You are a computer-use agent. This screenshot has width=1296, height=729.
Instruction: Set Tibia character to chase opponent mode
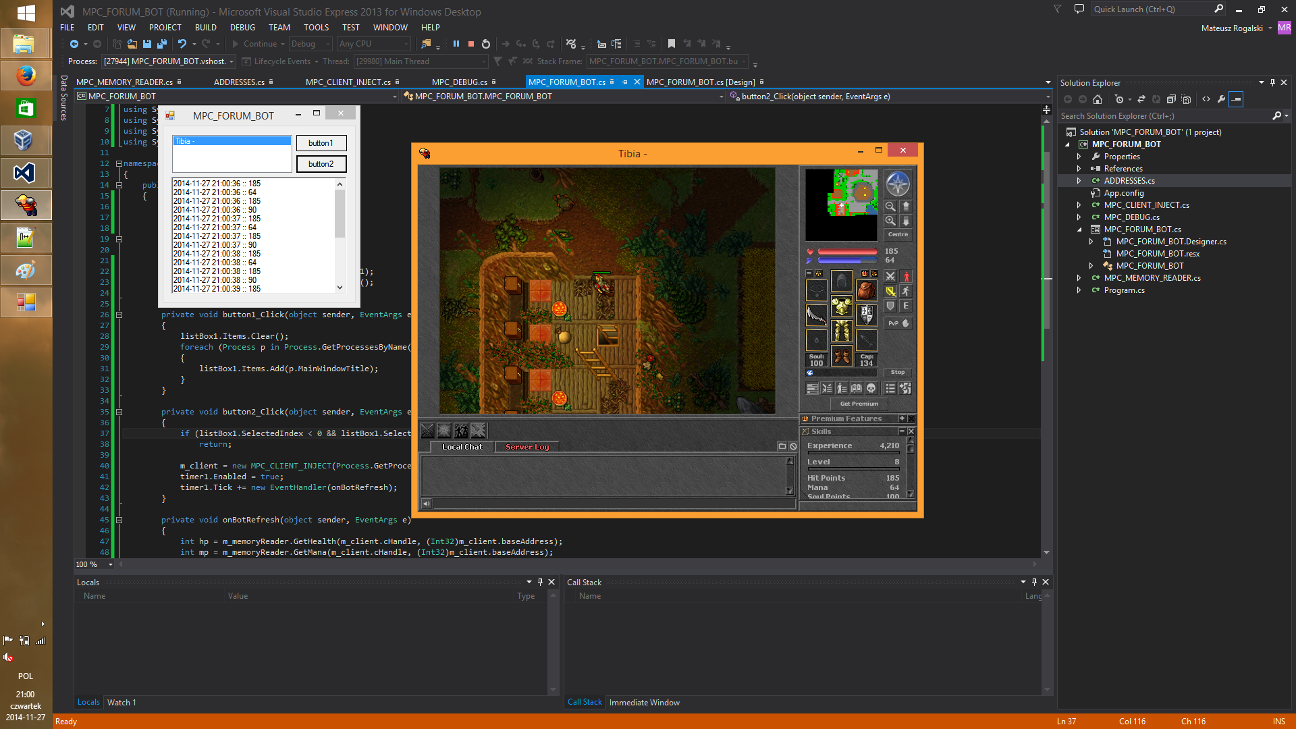907,292
